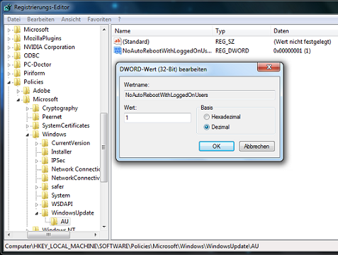Screen dimensions: 338x255
Task: Select the IPSec folder icon
Action: (45, 161)
